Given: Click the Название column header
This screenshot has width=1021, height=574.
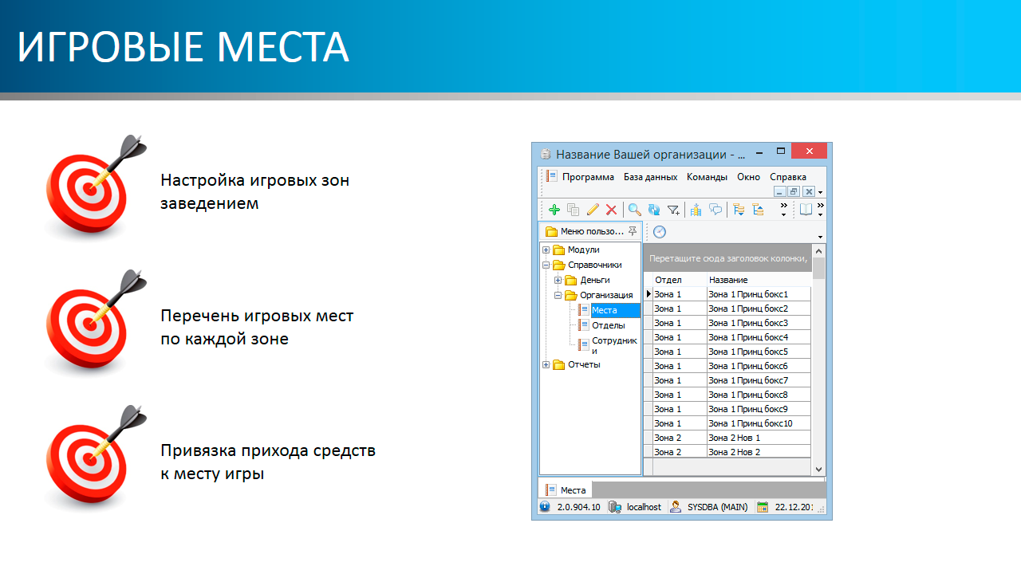Looking at the screenshot, I should click(x=759, y=280).
